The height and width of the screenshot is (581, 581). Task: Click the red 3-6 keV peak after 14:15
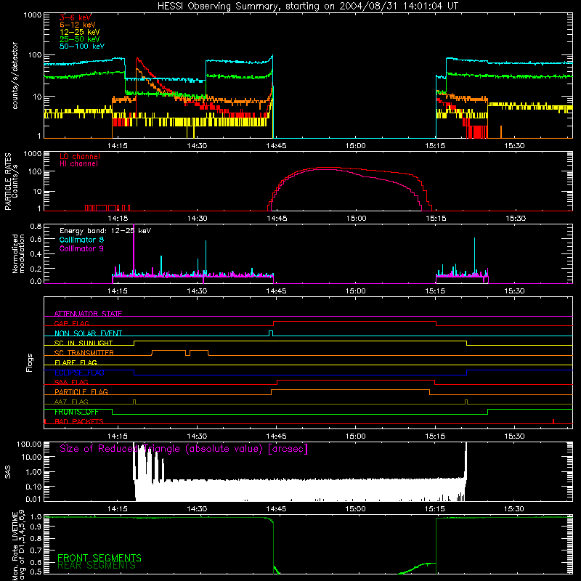pos(137,60)
